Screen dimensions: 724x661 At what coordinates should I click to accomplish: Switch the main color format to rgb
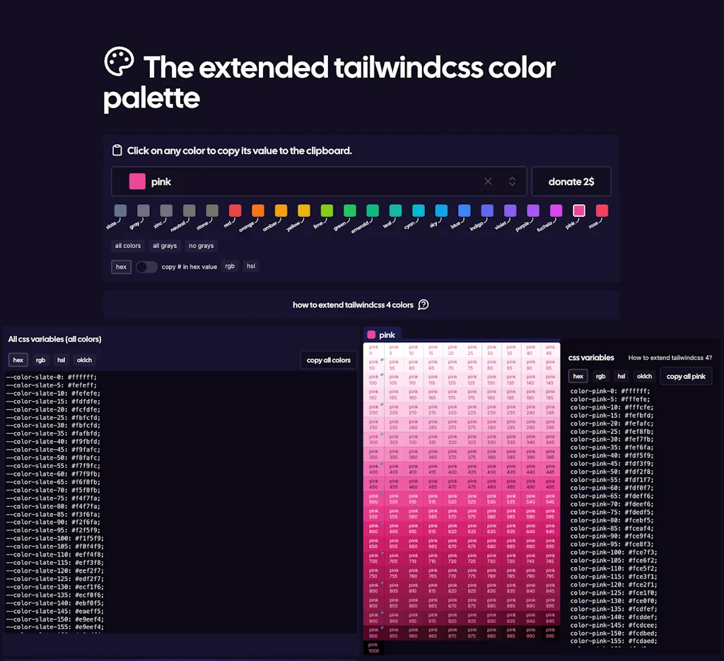(230, 267)
